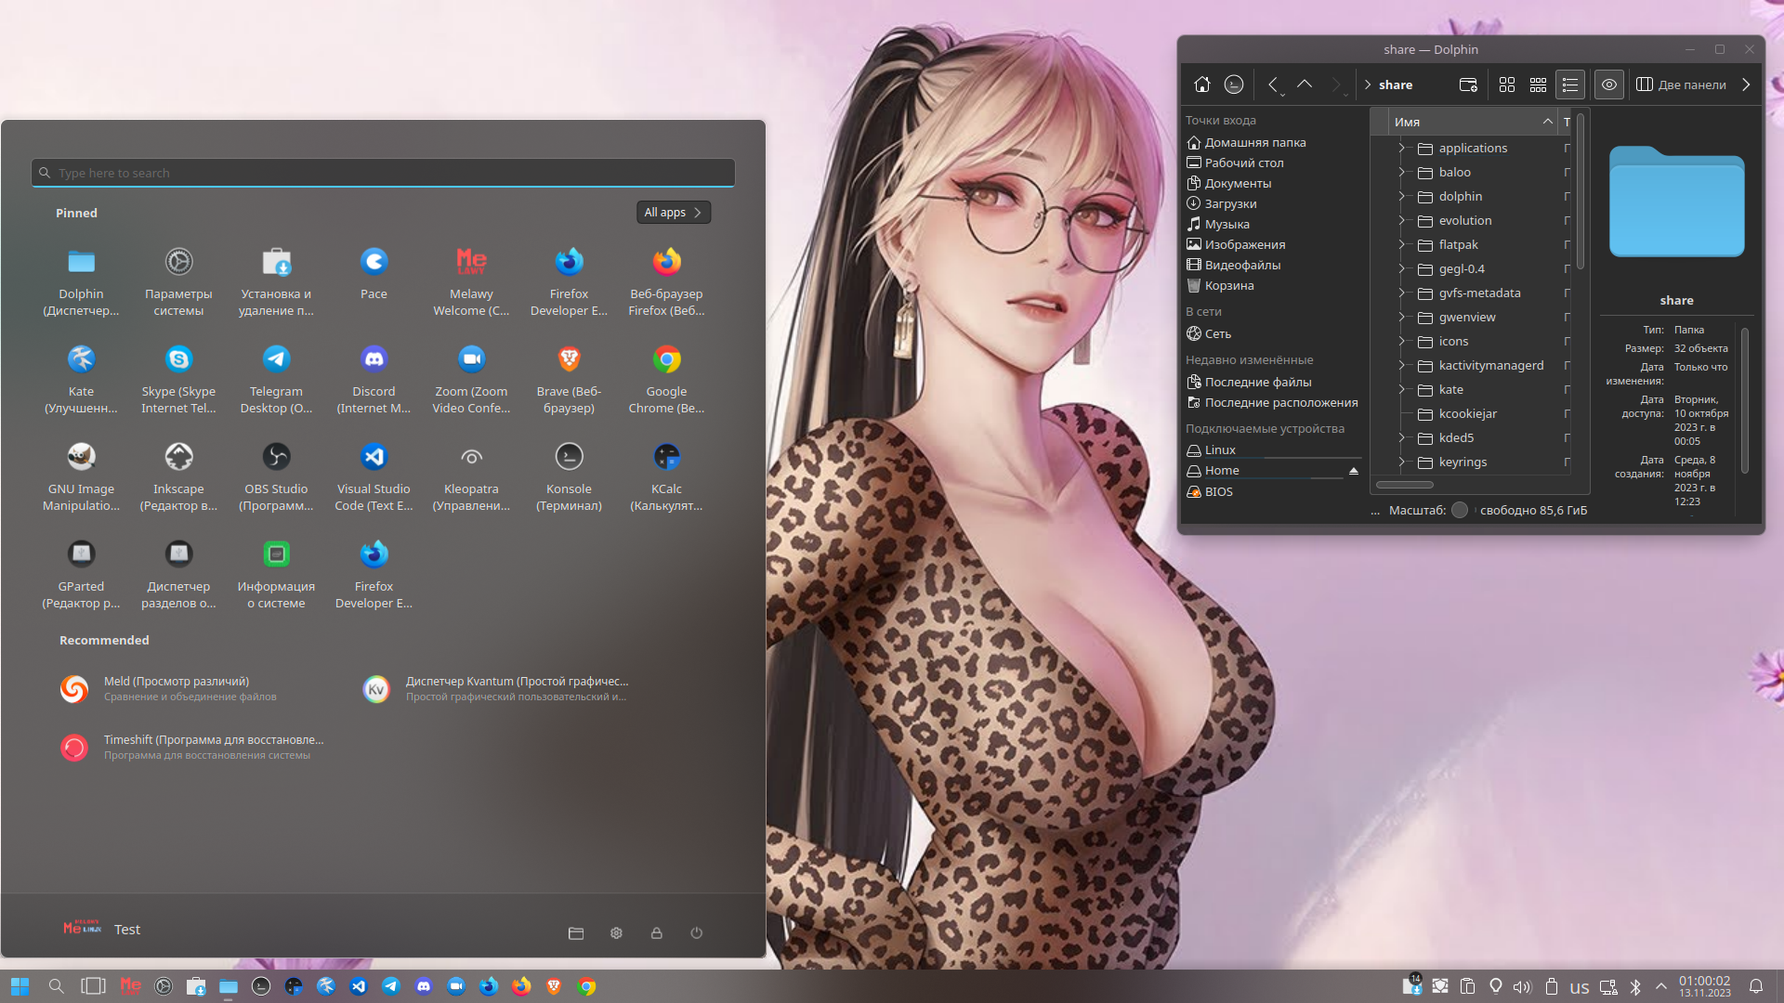Select Корзина in places panel
This screenshot has height=1003, width=1784.
pos(1228,285)
